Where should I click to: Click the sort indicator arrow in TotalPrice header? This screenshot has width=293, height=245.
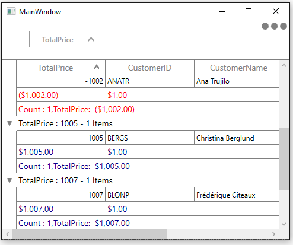tap(97, 67)
